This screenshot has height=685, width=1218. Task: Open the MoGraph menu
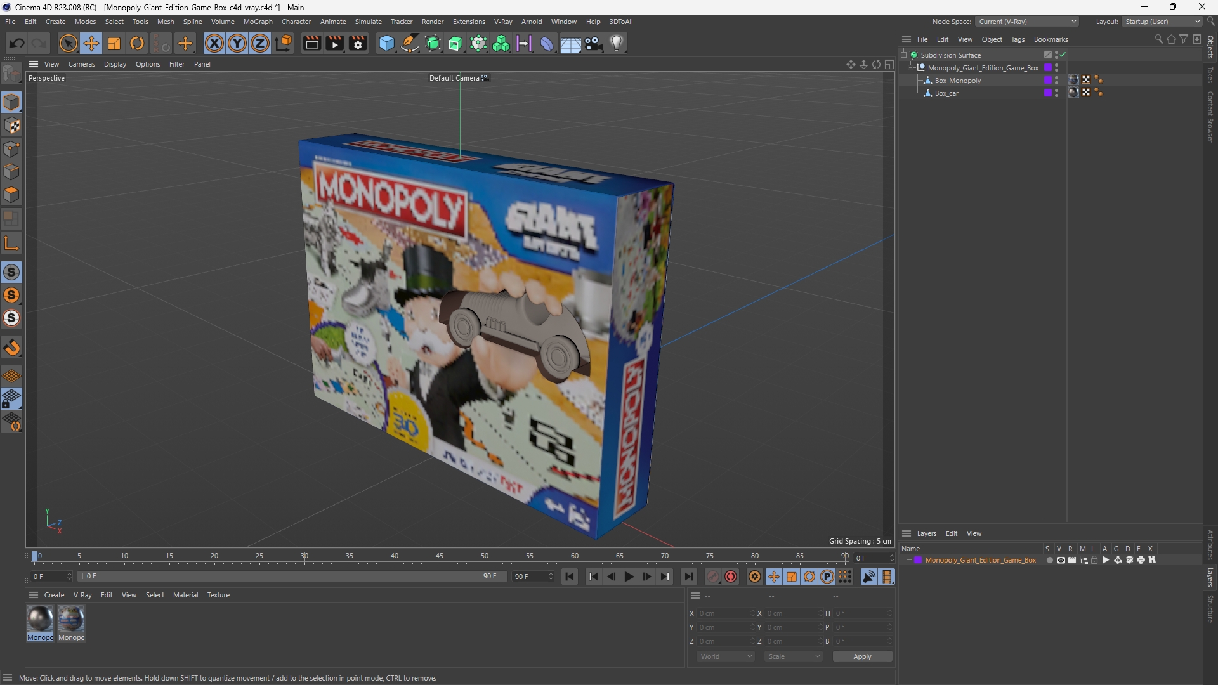[x=258, y=22]
